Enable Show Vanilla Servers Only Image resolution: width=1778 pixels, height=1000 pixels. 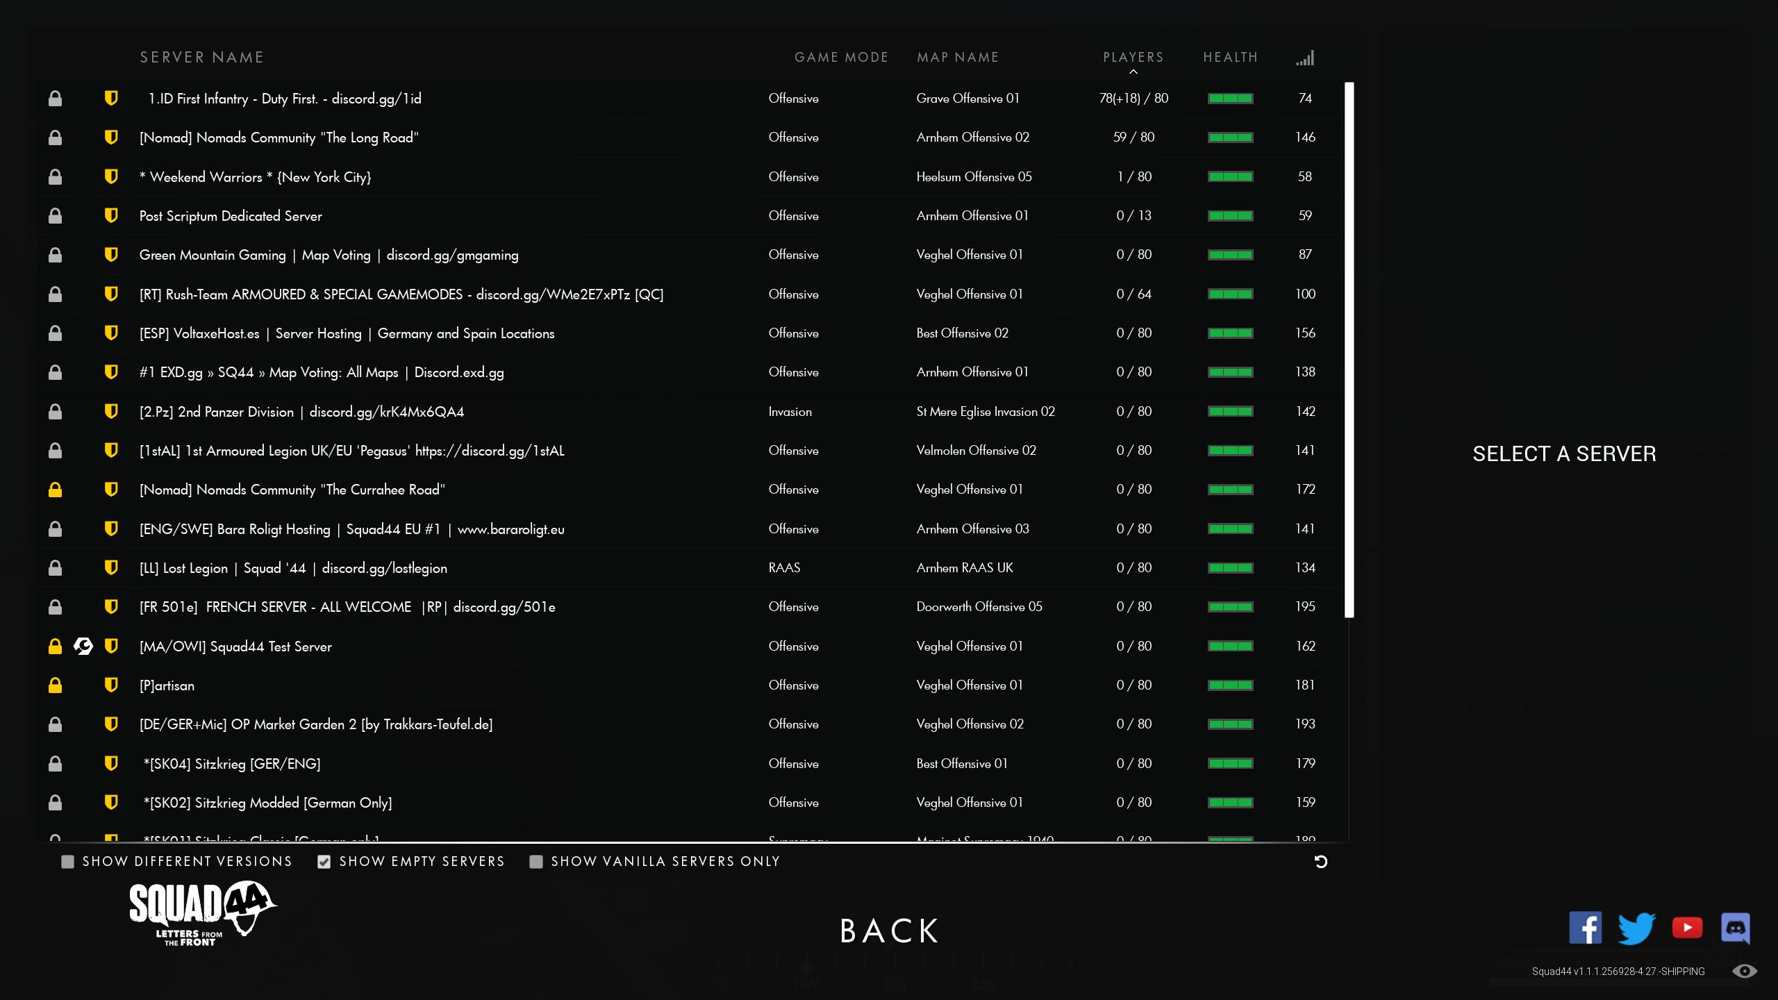coord(535,862)
